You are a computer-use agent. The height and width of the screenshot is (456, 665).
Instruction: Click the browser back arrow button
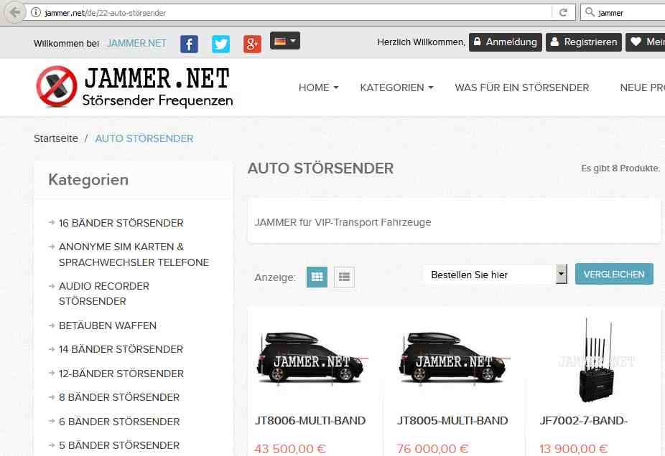click(x=15, y=13)
